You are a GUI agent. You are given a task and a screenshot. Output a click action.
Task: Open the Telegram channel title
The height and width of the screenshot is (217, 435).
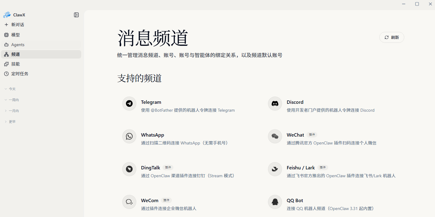point(151,102)
